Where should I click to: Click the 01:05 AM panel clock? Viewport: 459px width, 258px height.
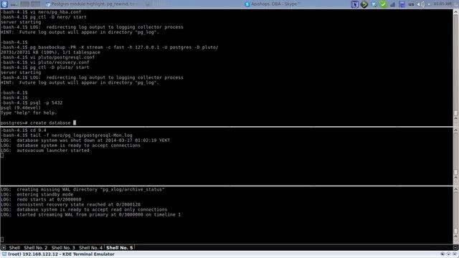[x=443, y=4]
